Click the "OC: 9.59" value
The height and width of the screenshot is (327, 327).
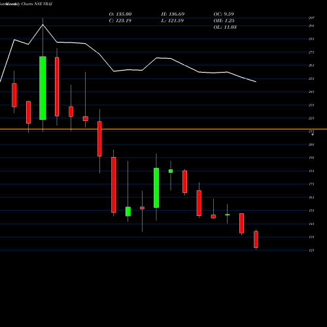[224, 14]
